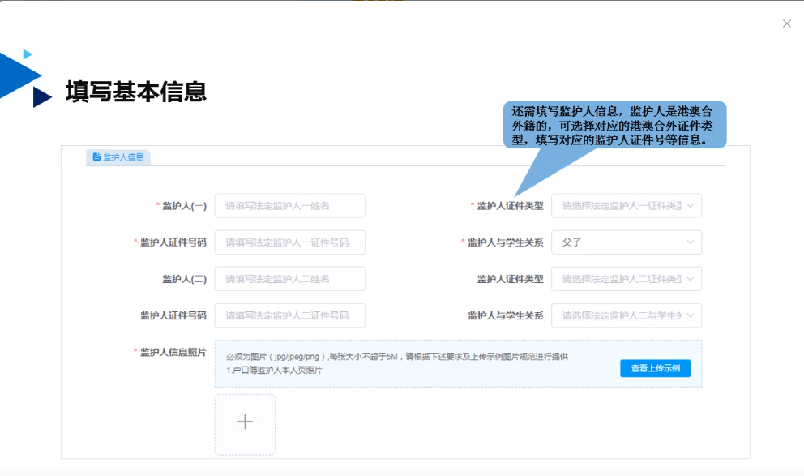Viewport: 804px width, 476px height.
Task: Click chevron of second guardian's relationship selector
Action: point(690,315)
